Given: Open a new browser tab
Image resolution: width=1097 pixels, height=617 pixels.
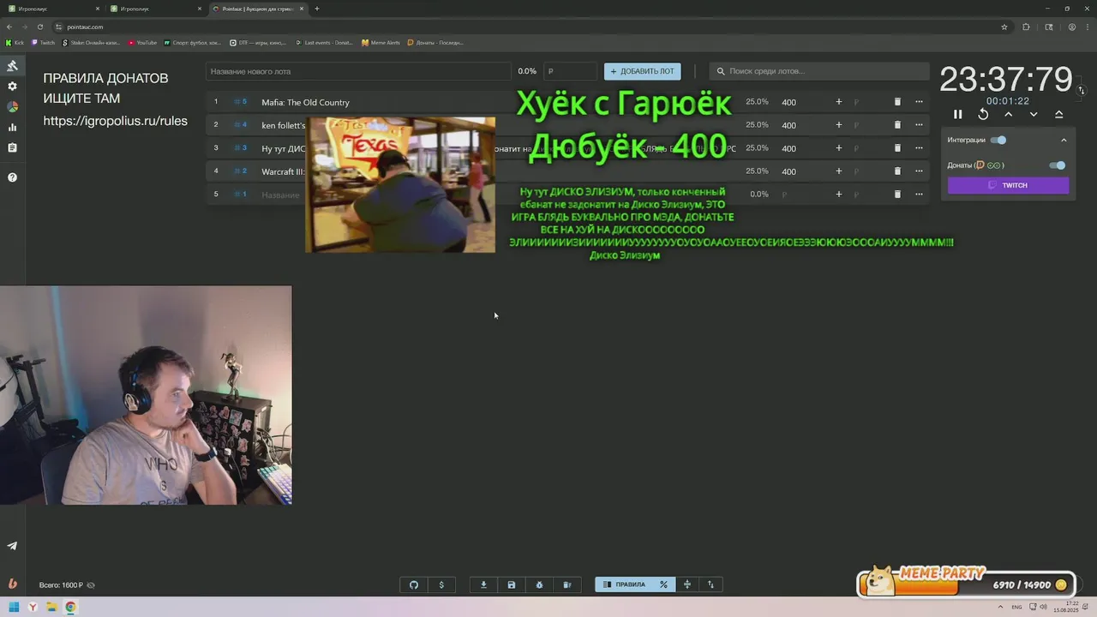Looking at the screenshot, I should 317,9.
